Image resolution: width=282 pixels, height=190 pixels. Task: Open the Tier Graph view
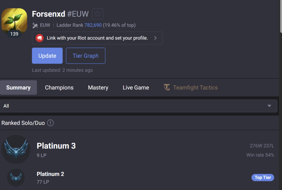click(85, 55)
